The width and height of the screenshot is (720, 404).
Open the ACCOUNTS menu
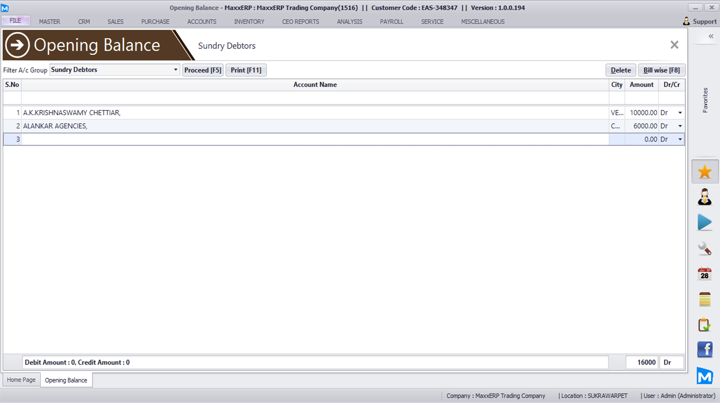point(202,22)
